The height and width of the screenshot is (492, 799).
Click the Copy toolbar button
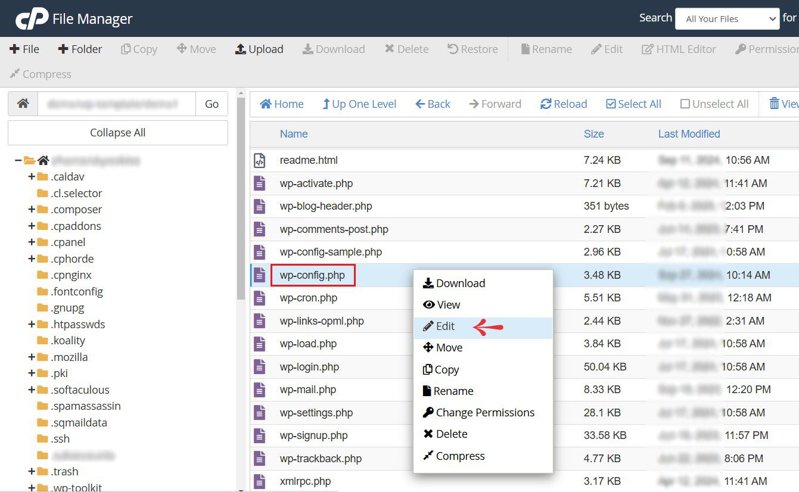139,49
